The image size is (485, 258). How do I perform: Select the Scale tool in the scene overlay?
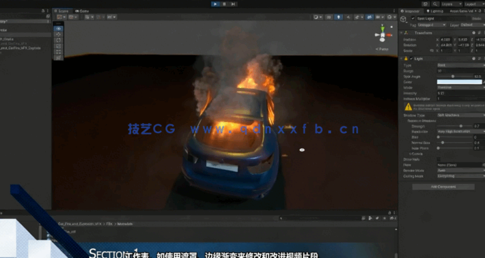59,46
